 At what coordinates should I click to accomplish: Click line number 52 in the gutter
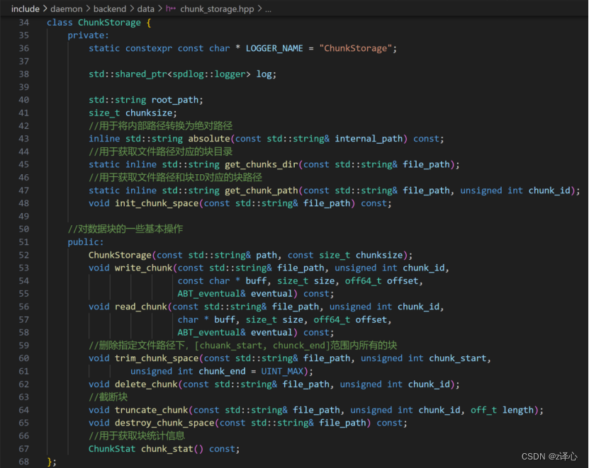(x=23, y=255)
